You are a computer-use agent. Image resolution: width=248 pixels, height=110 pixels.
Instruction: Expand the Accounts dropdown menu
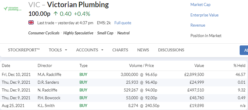pos(90,50)
